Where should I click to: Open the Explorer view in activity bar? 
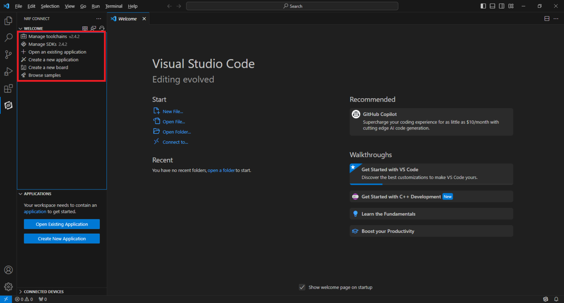tap(8, 21)
